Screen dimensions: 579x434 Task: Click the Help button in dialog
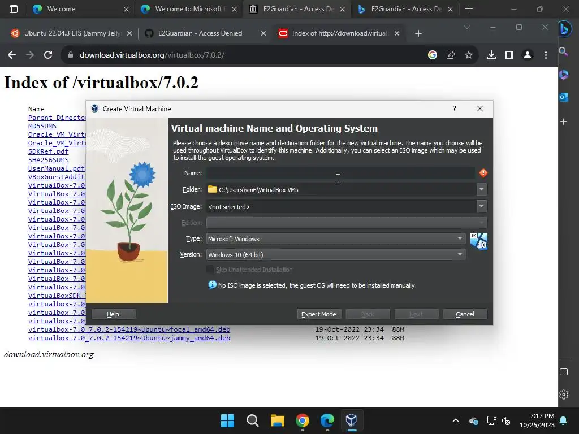[113, 314]
